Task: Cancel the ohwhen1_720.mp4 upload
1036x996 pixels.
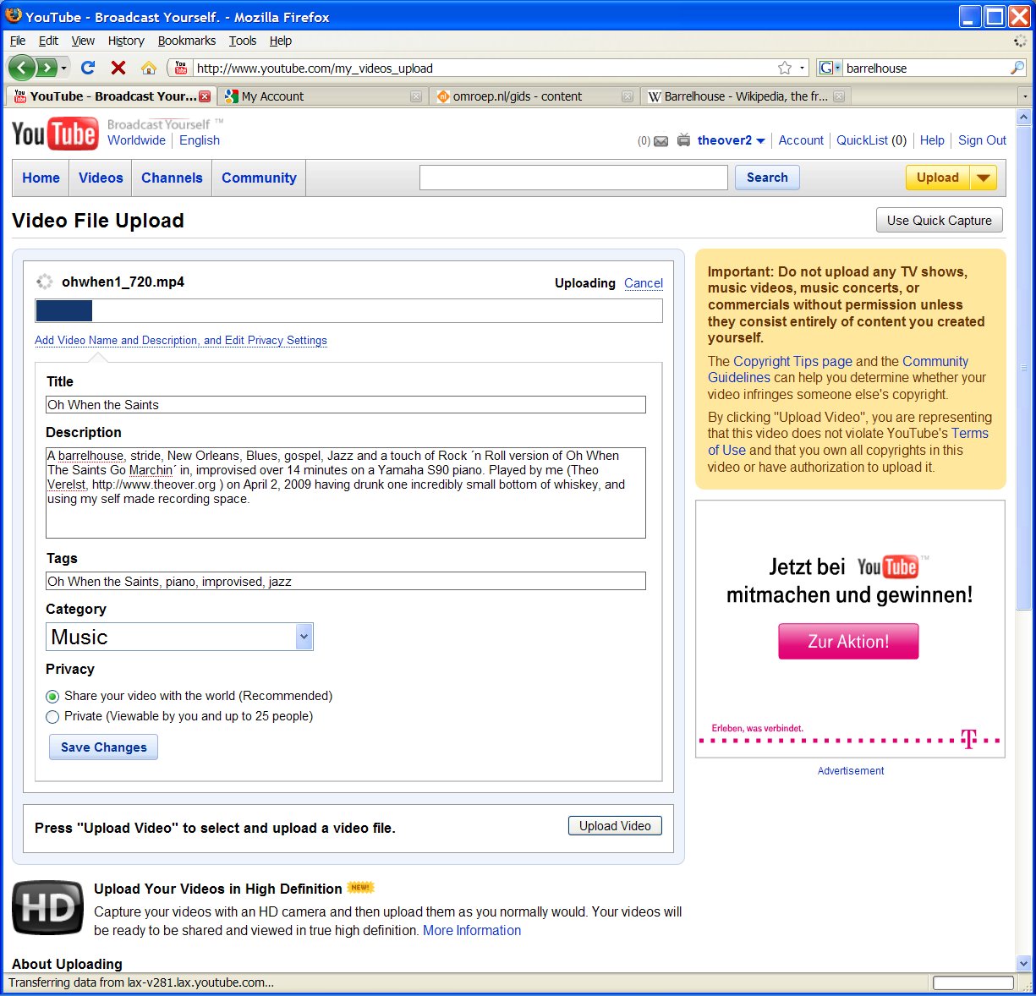Action: click(x=644, y=283)
